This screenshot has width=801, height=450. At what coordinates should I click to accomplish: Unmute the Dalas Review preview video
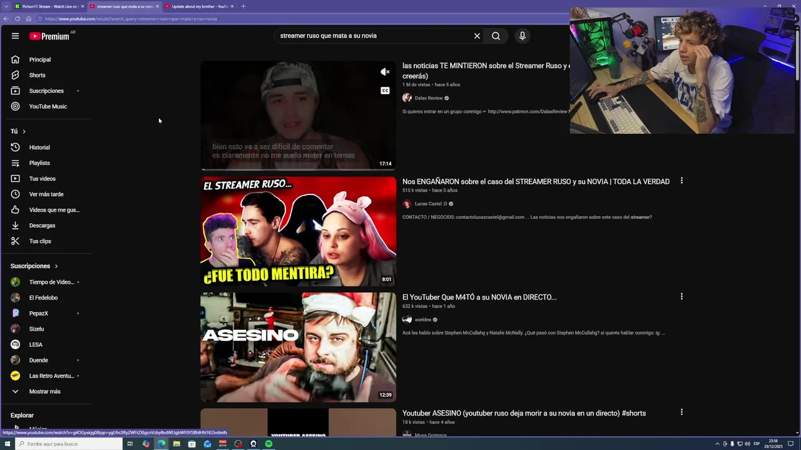point(385,72)
